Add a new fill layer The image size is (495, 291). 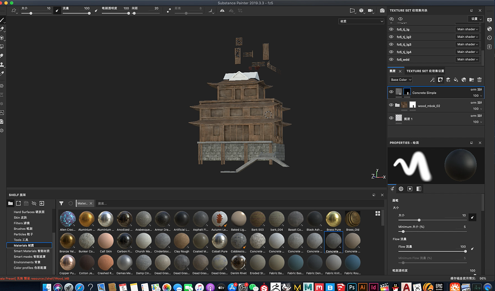click(456, 80)
